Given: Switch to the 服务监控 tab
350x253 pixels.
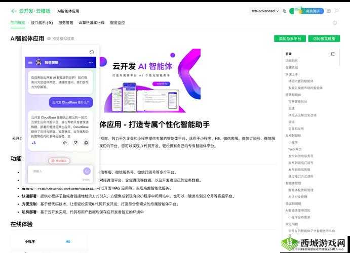Looking at the screenshot, I should pyautogui.click(x=118, y=23).
